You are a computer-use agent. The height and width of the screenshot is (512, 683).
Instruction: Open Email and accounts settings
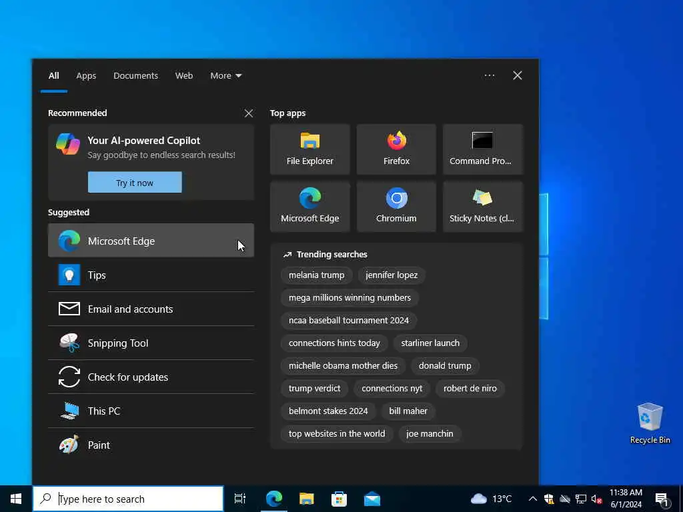click(x=151, y=309)
